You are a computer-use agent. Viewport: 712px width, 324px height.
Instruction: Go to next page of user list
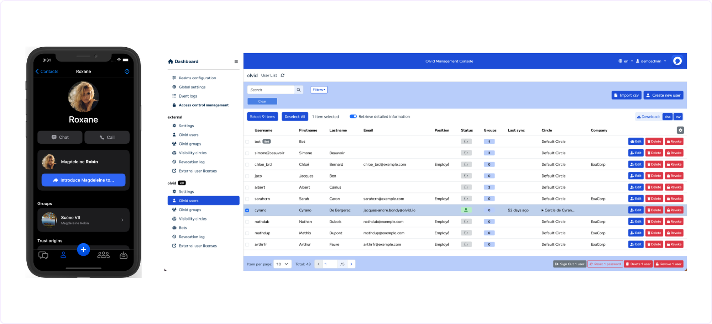[x=351, y=264]
